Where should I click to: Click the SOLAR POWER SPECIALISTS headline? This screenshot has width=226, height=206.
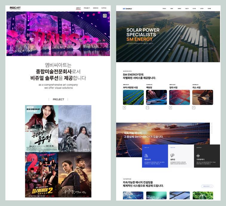pos(143,32)
